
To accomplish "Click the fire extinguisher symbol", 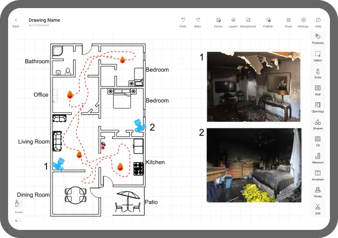I will (x=103, y=146).
